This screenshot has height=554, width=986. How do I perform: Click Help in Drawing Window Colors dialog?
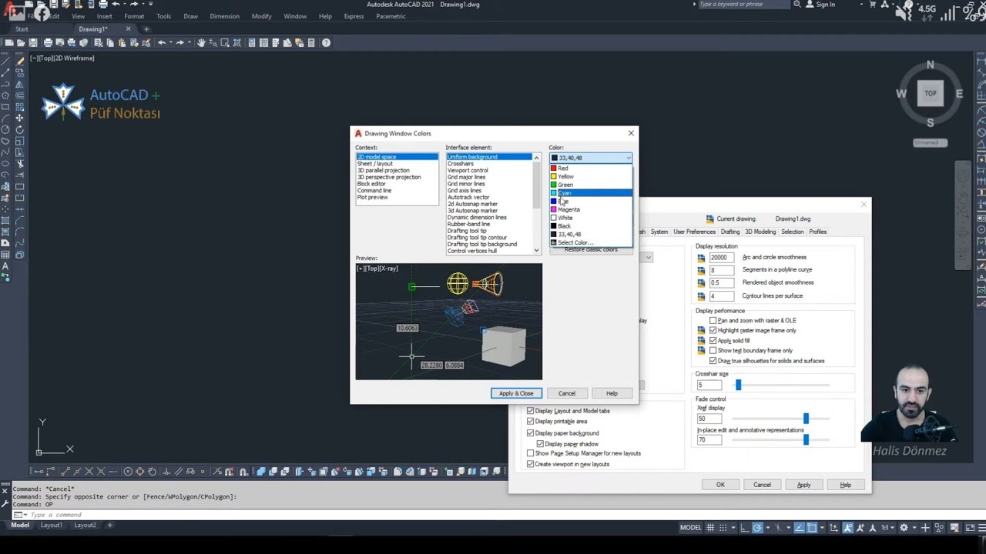coord(612,393)
